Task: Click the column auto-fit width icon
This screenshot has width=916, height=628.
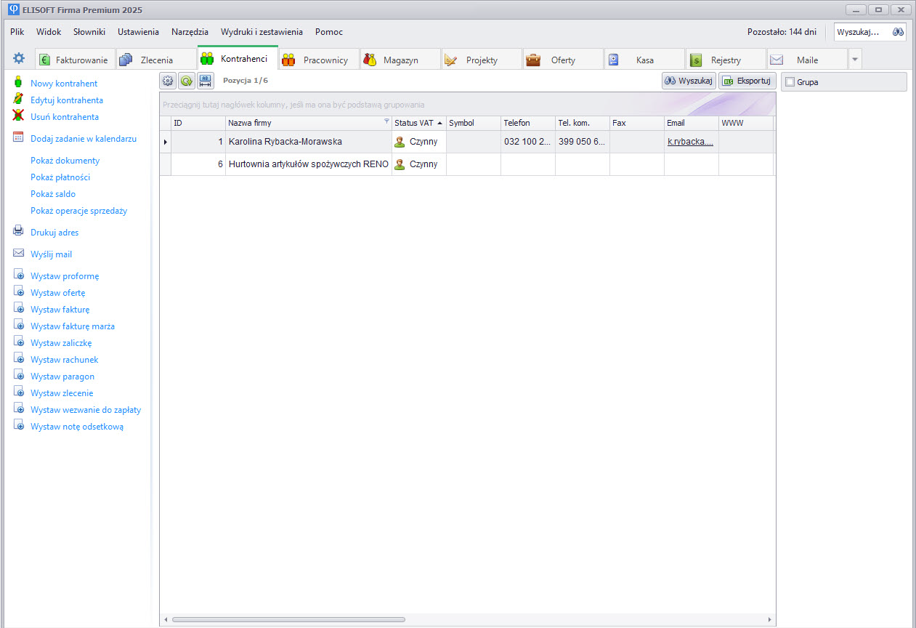Action: (206, 81)
